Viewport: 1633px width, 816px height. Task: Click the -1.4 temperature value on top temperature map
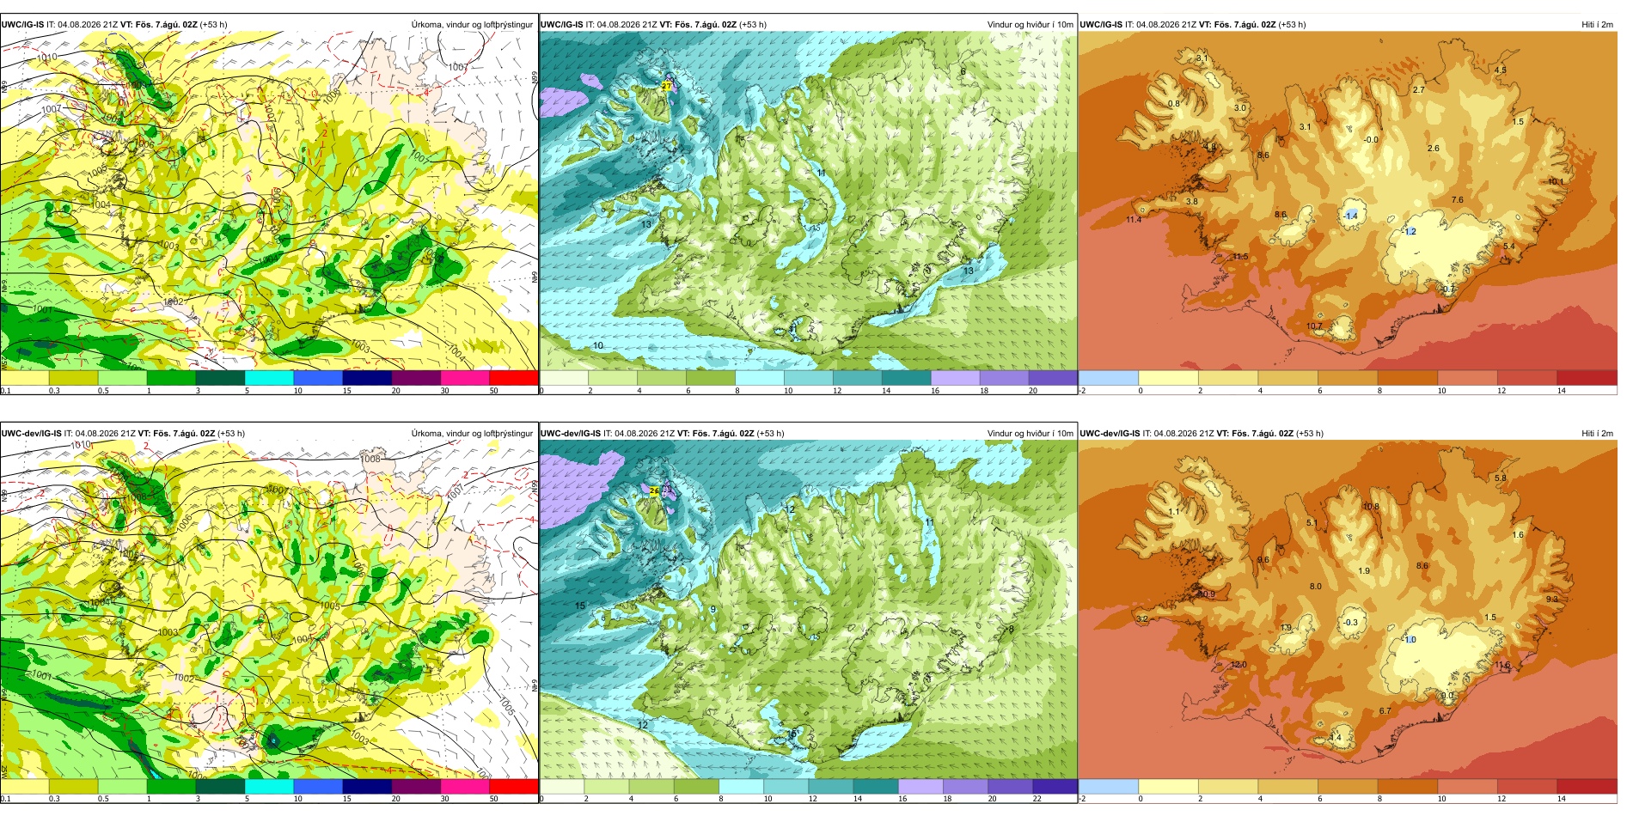1350,216
